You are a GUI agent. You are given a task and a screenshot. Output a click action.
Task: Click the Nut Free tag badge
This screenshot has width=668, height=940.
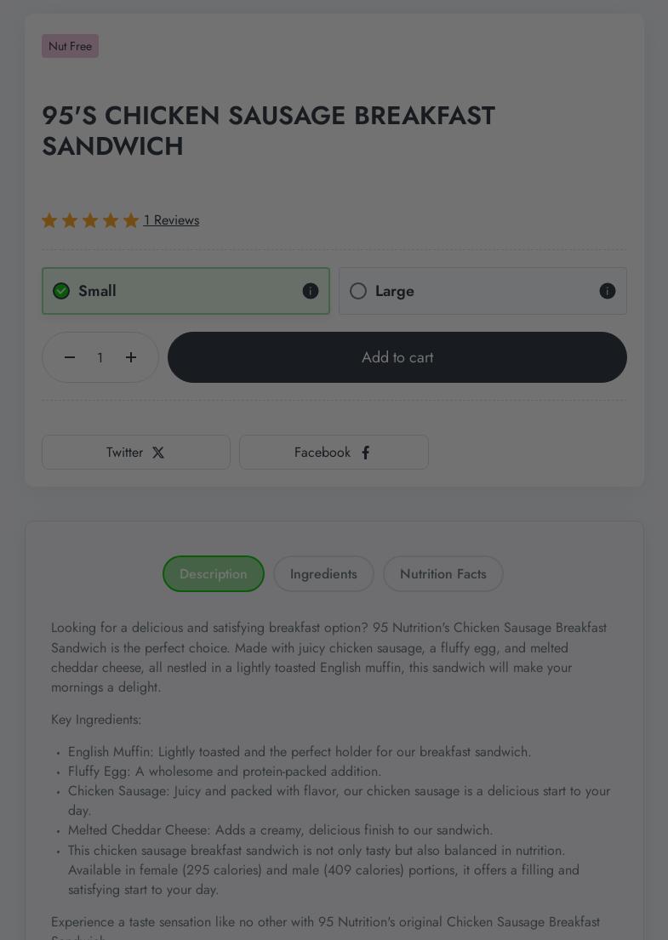coord(70,46)
